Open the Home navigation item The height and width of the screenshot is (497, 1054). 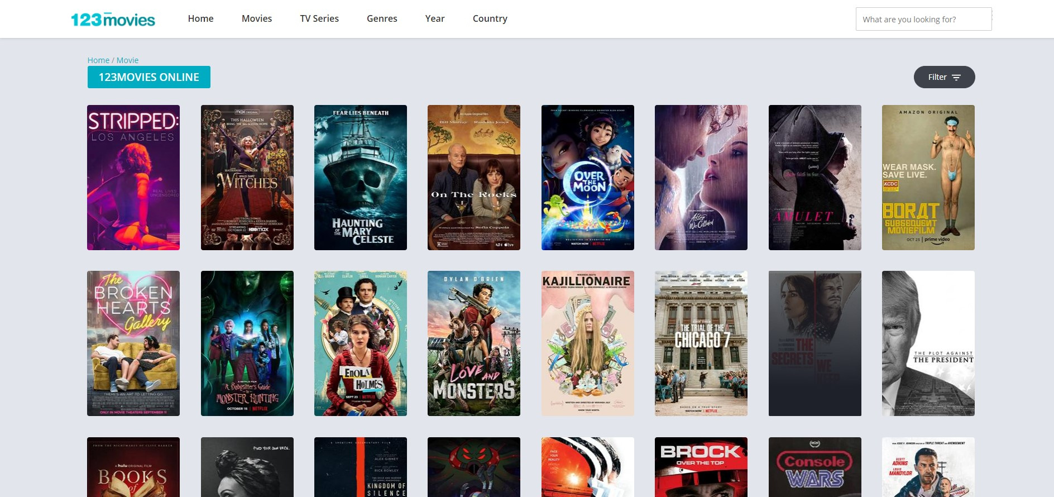tap(200, 18)
